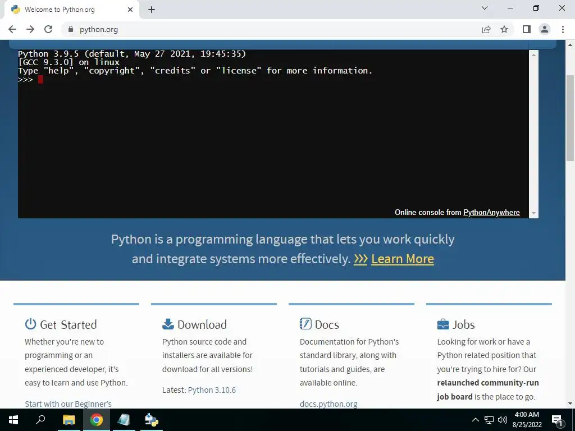Open the tab search dropdown
Screen dimensions: 575x431
485,8
